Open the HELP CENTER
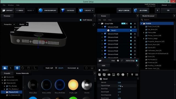This screenshot has width=176, height=99. (124, 10)
